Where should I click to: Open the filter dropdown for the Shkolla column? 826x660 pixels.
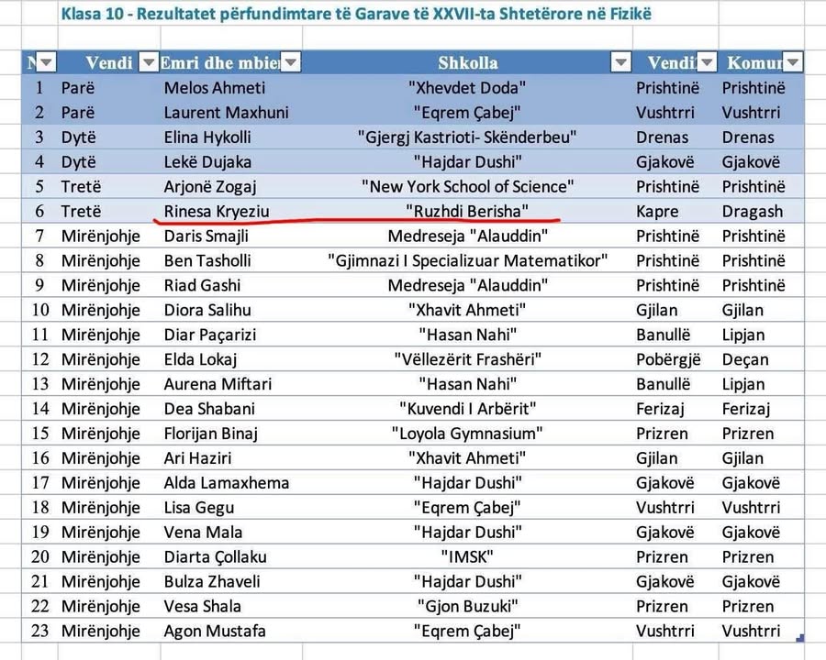pos(621,62)
